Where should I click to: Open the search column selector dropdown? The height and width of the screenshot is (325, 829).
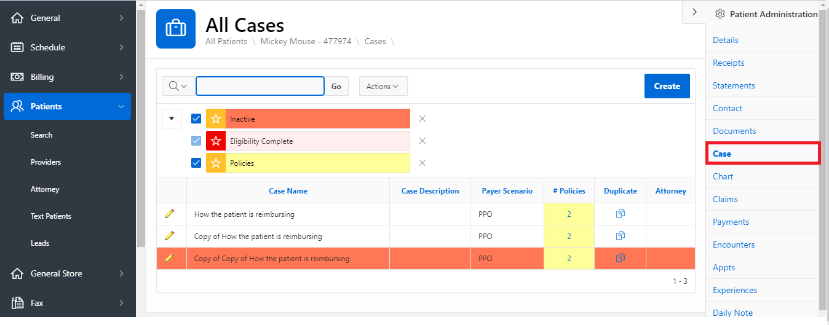tap(178, 86)
